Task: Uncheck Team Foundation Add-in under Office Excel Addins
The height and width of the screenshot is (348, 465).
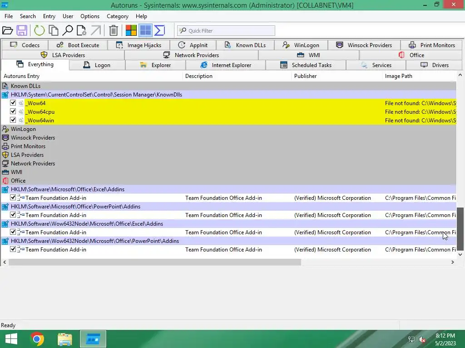Action: (13, 198)
